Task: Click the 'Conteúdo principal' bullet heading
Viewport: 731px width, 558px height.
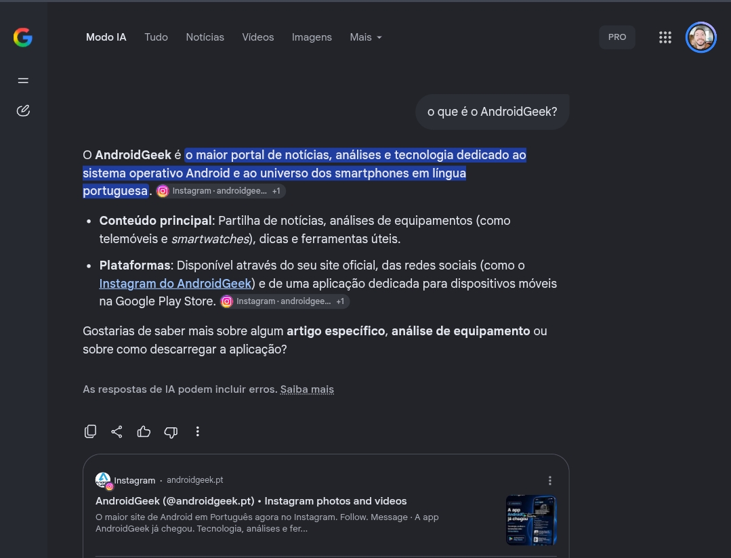Action: click(156, 221)
